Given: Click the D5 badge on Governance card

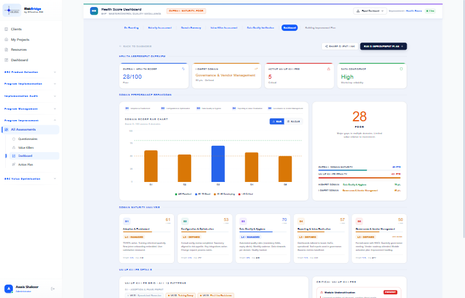Looking at the screenshot, I should click(359, 222).
